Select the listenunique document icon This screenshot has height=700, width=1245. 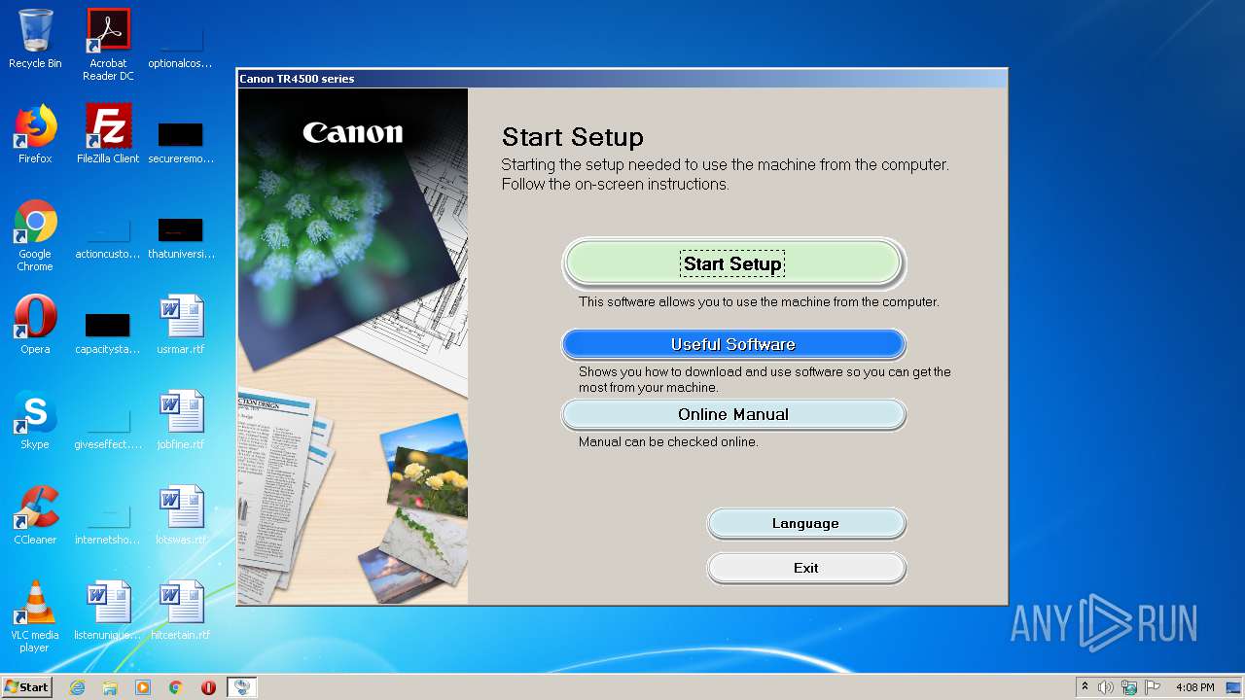point(108,611)
